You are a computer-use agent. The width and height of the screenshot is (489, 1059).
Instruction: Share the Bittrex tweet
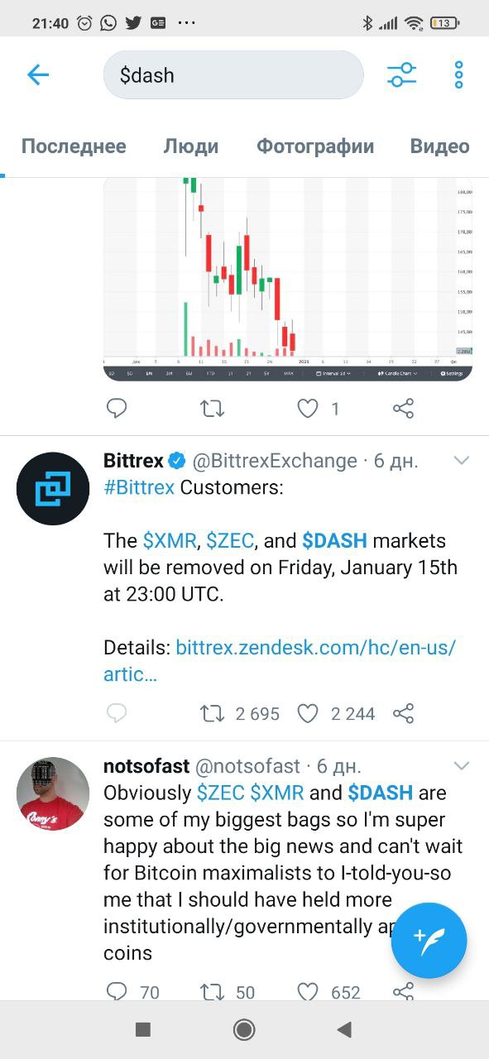click(403, 713)
